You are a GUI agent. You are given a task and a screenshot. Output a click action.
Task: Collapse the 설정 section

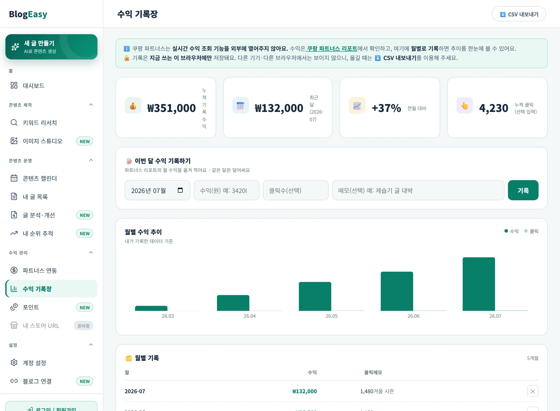pyautogui.click(x=91, y=345)
